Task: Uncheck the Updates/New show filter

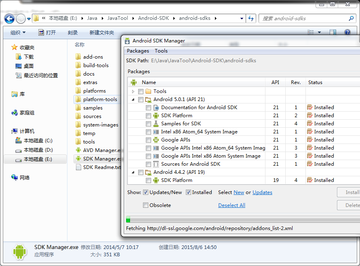Action: [x=145, y=192]
